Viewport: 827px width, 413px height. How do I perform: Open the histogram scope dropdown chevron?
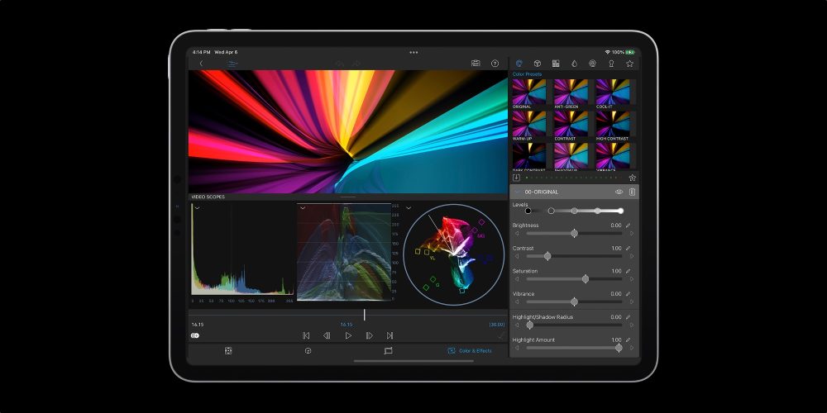coord(197,208)
